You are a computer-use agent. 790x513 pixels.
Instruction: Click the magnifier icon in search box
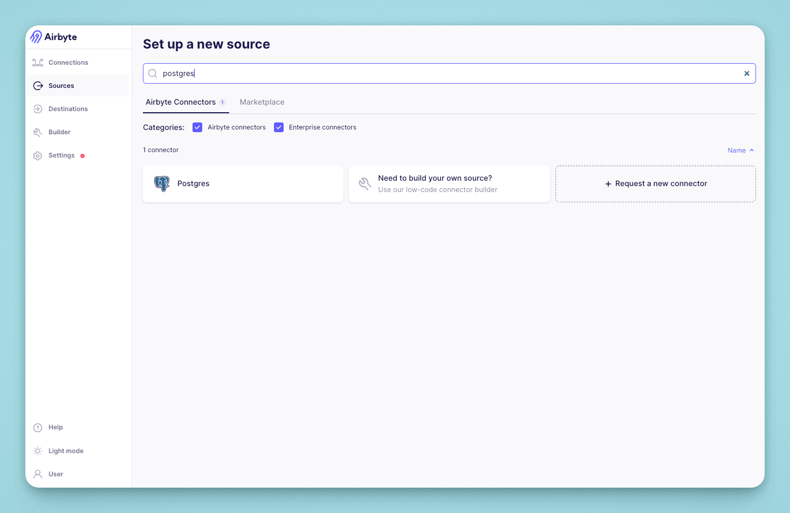point(153,73)
